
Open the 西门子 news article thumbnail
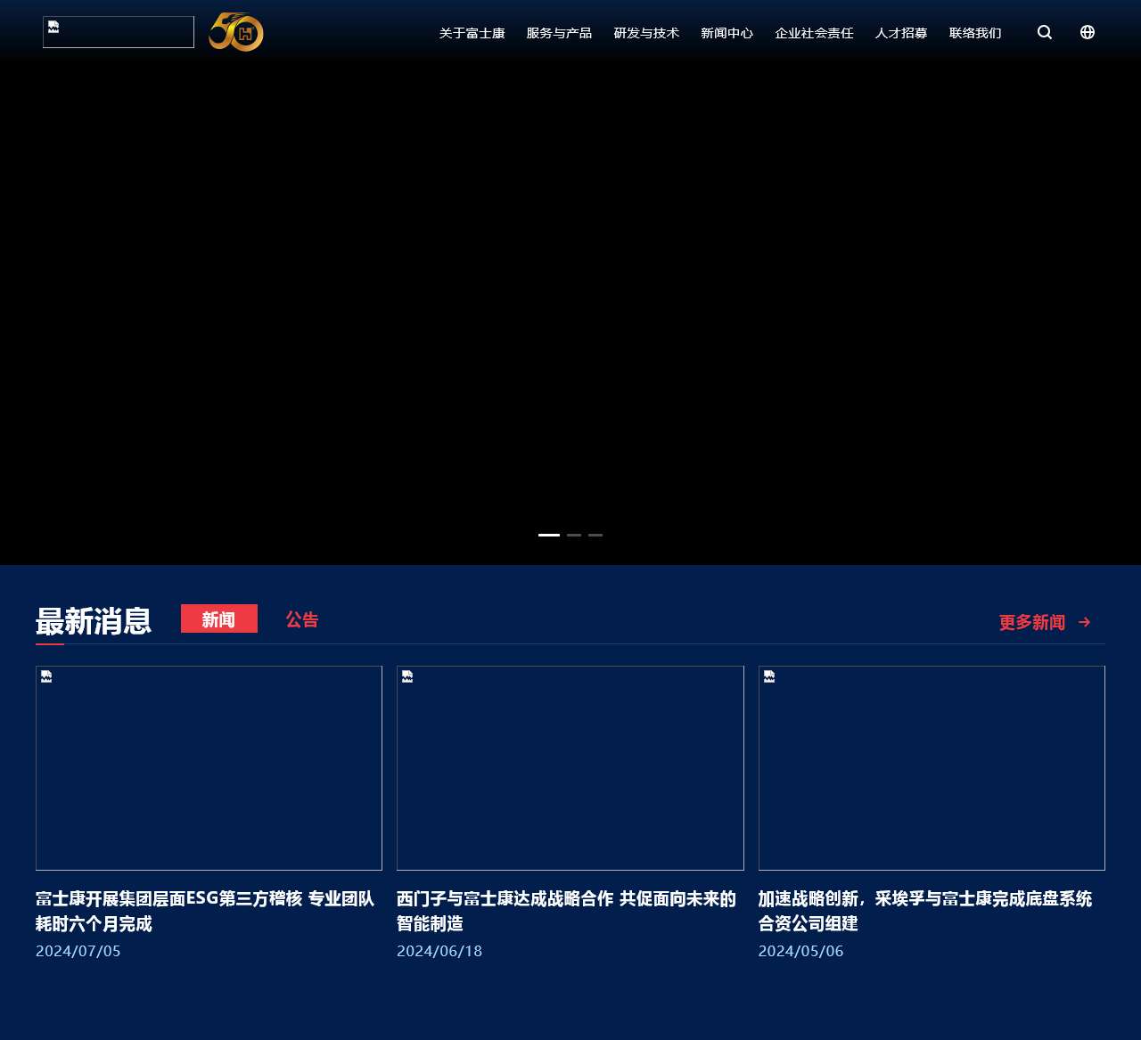pyautogui.click(x=570, y=767)
